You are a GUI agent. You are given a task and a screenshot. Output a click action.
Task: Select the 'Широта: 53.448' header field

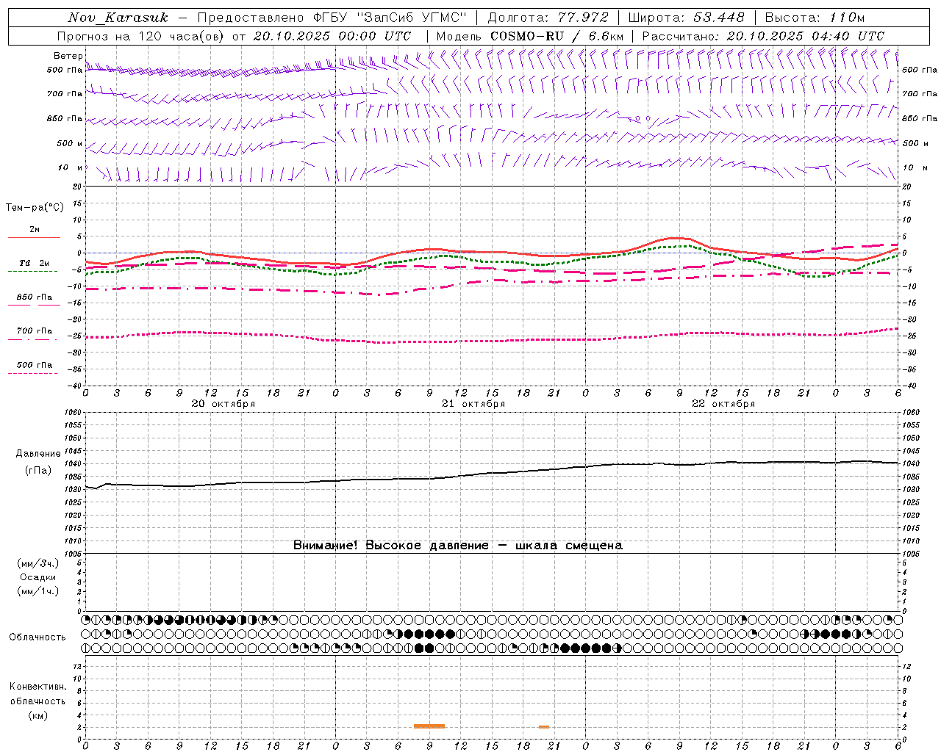pos(686,18)
